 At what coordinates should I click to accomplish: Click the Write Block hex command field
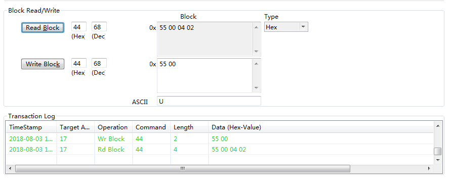click(x=78, y=63)
